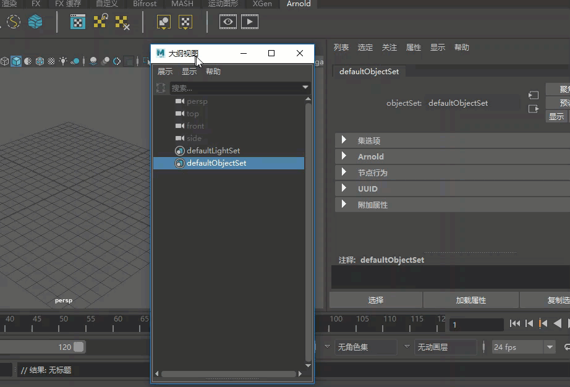
Task: Click the select input connection icon beside objectSet
Action: click(x=534, y=95)
